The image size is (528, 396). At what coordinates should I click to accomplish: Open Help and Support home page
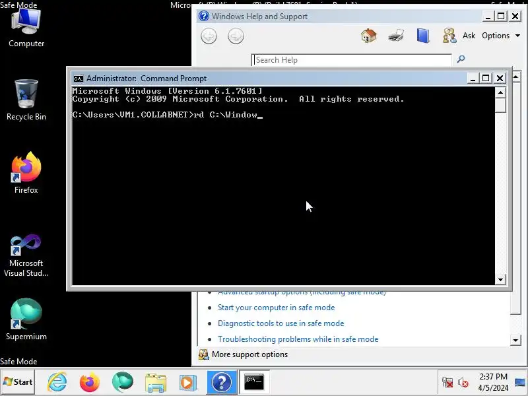pyautogui.click(x=369, y=36)
